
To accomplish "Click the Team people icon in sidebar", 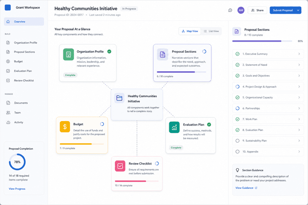I will click(x=8, y=113).
